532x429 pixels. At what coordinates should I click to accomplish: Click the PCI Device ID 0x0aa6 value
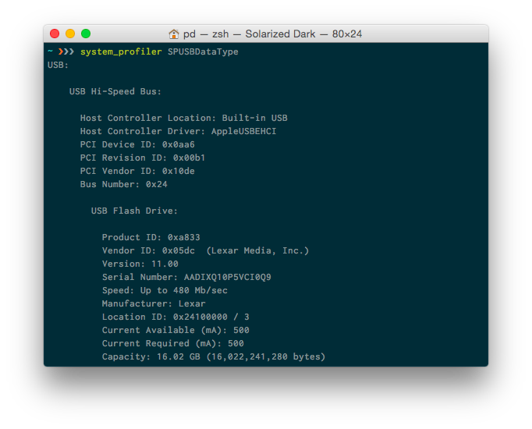pyautogui.click(x=179, y=144)
